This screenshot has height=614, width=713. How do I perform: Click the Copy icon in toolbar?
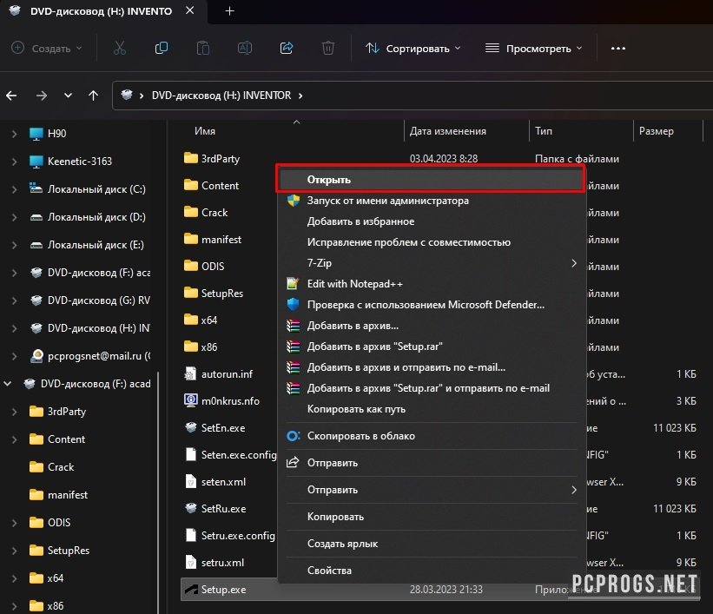161,49
